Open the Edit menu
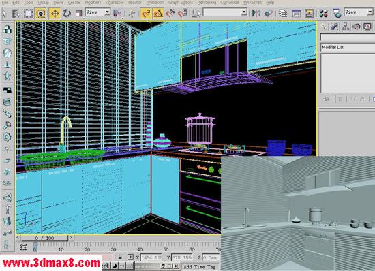Viewport: 375px width, 271px height. tap(16, 3)
